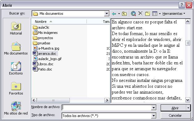Image resolution: width=194 pixels, height=121 pixels.
Task: Click the file list scroll left arrow
Action: 34,100
